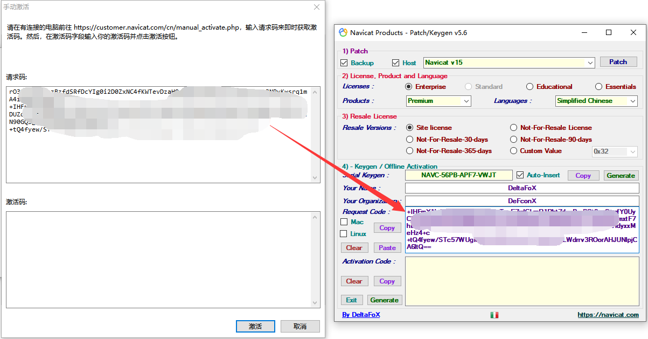The width and height of the screenshot is (648, 339).
Task: Click the Paste button beside Request Code
Action: pyautogui.click(x=387, y=248)
